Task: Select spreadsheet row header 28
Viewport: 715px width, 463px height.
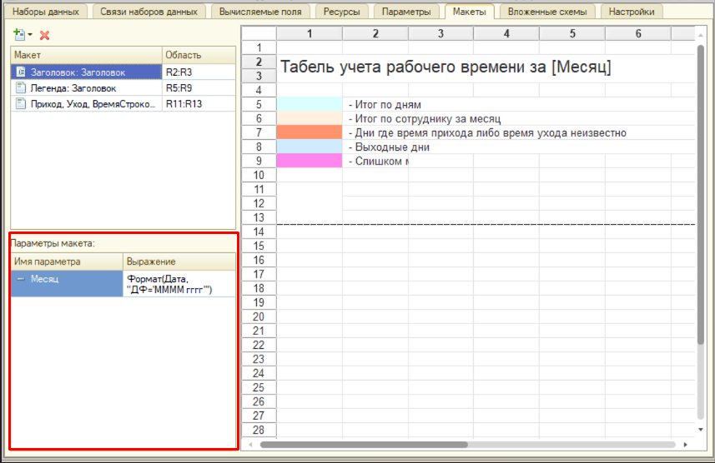Action: [259, 430]
